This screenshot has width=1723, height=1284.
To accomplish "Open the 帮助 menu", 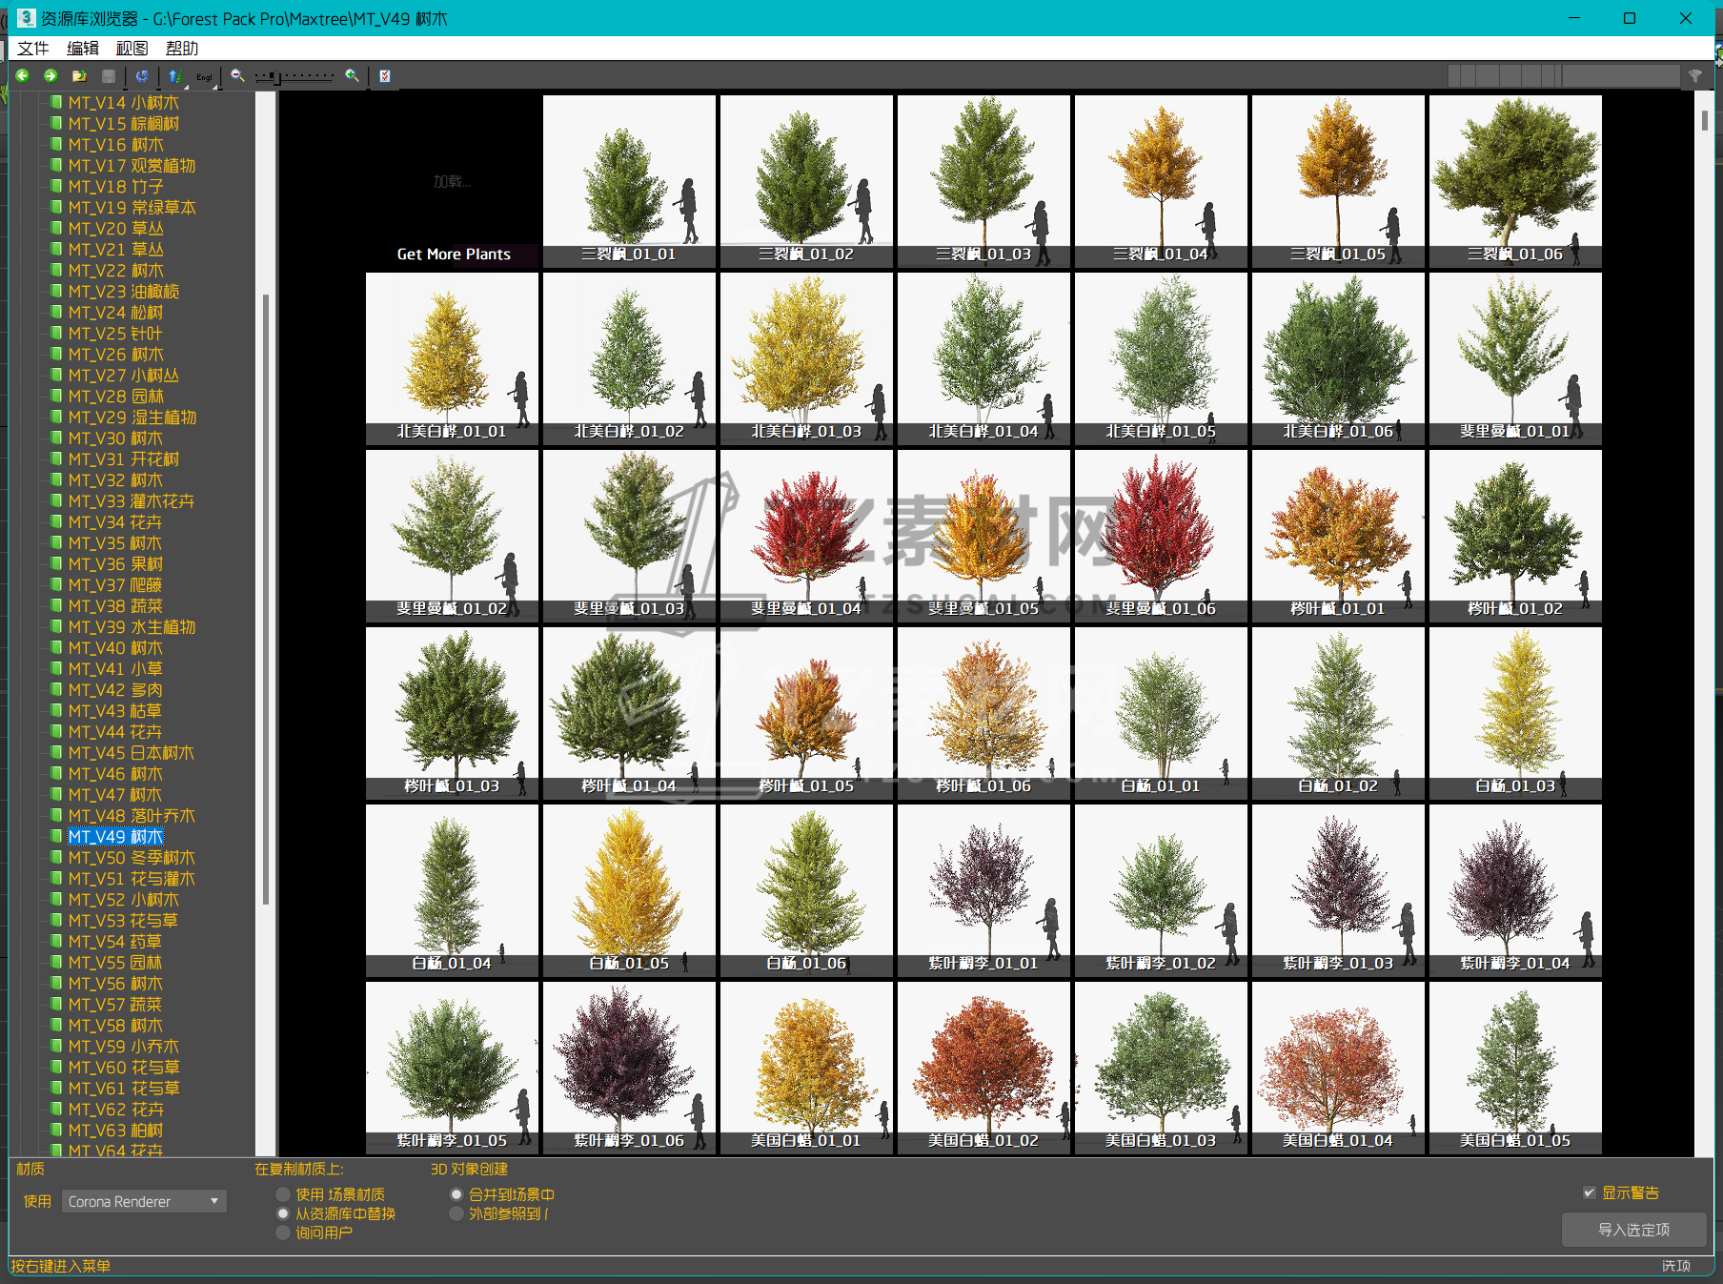I will [x=182, y=49].
